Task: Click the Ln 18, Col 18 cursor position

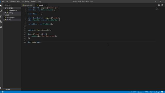Action: pyautogui.click(x=133, y=92)
